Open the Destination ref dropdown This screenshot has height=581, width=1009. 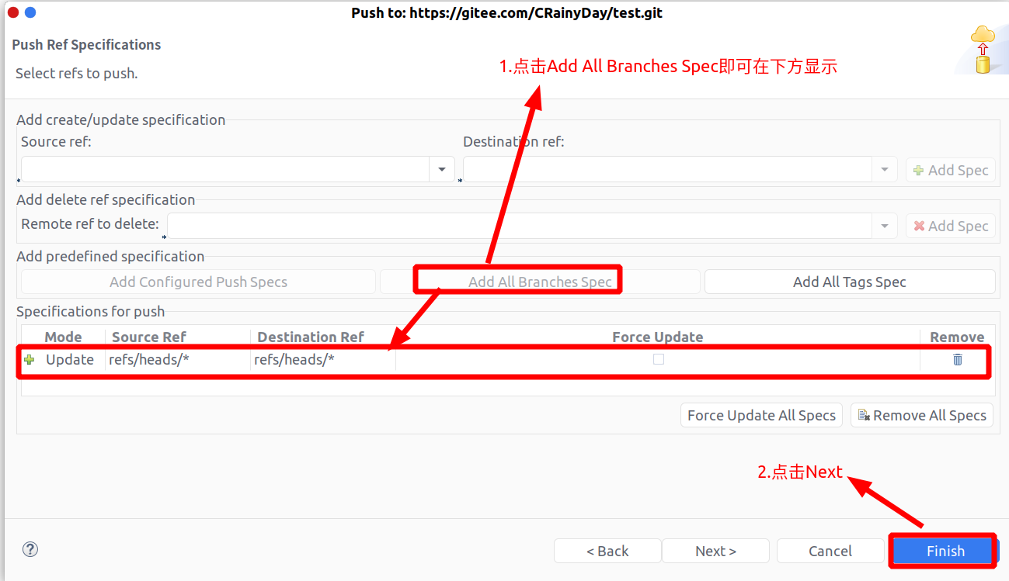point(885,169)
